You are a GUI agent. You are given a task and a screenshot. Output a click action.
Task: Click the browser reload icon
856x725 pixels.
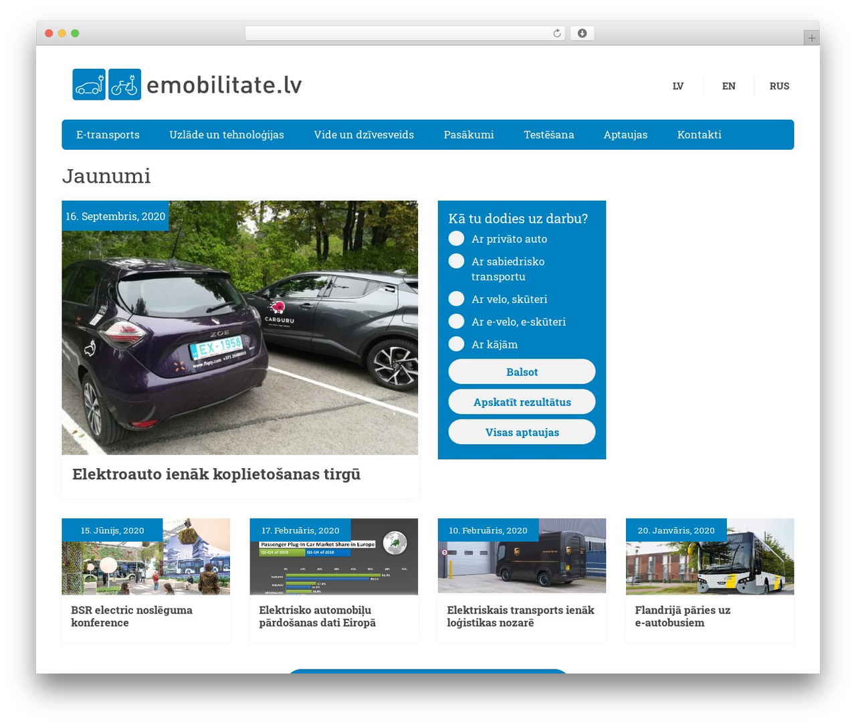[557, 33]
